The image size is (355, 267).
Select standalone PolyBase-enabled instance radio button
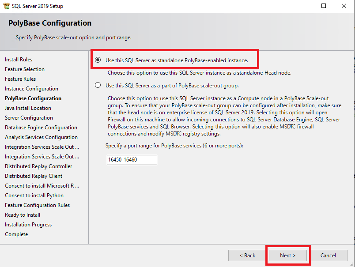point(98,60)
